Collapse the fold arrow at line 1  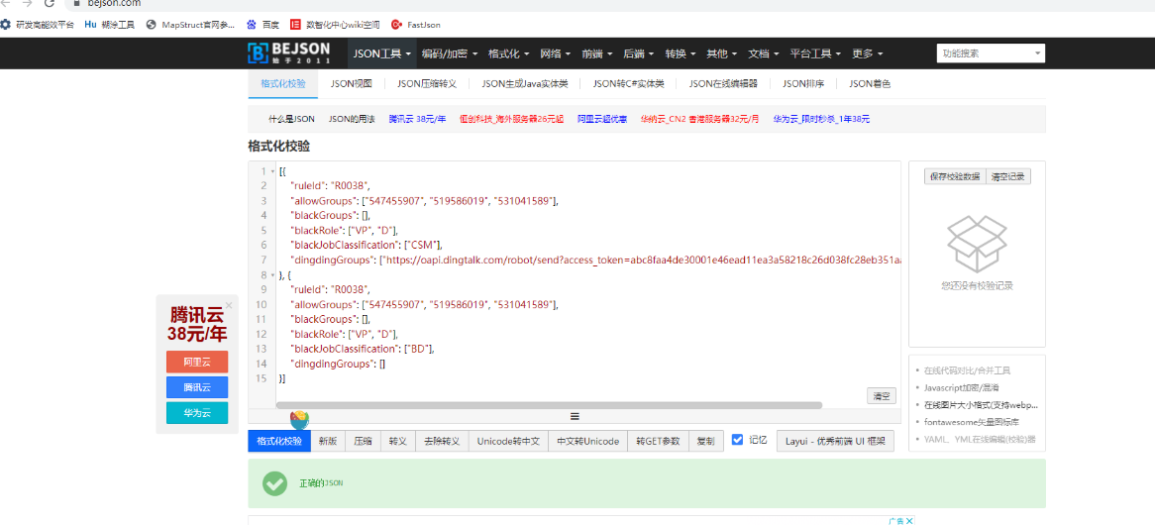(272, 171)
